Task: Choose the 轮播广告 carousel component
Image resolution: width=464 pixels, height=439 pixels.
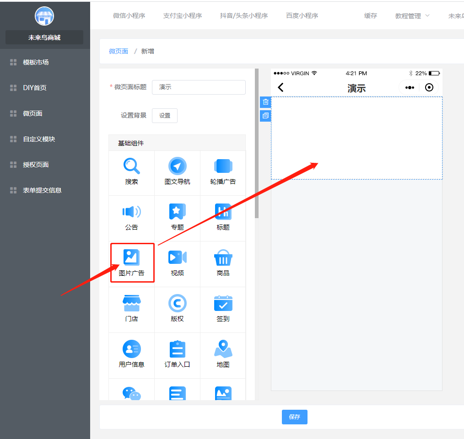Action: (223, 171)
